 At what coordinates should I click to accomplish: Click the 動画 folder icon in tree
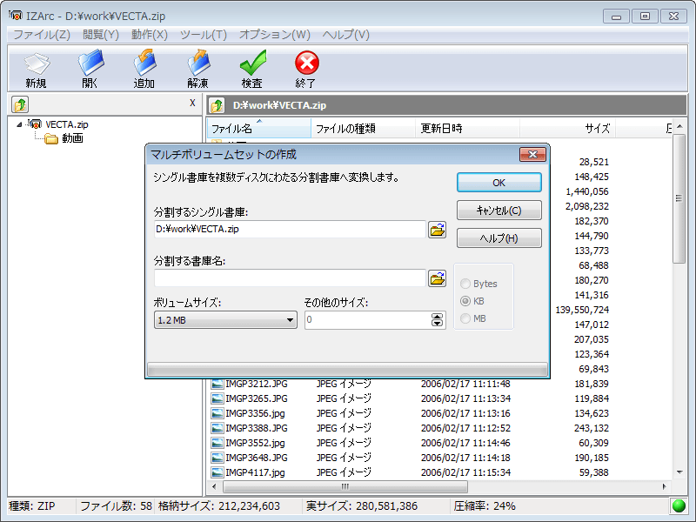click(51, 139)
